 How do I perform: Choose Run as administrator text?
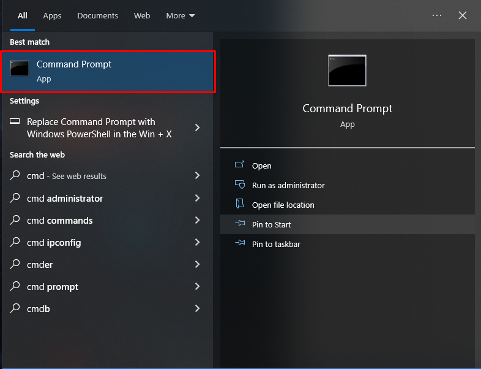coord(288,185)
